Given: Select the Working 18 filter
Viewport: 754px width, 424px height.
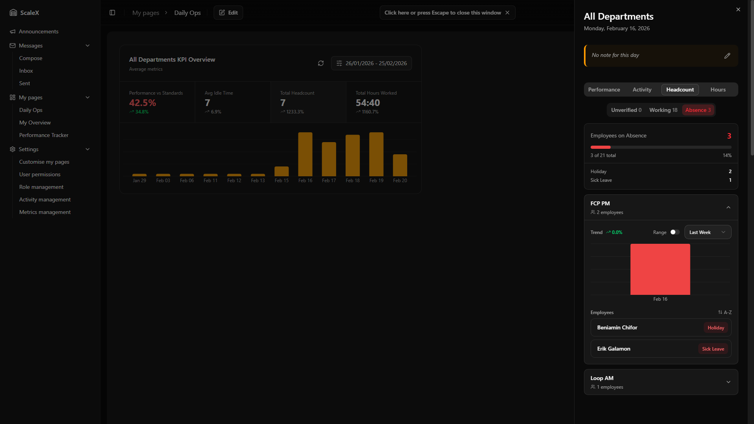Looking at the screenshot, I should tap(663, 110).
